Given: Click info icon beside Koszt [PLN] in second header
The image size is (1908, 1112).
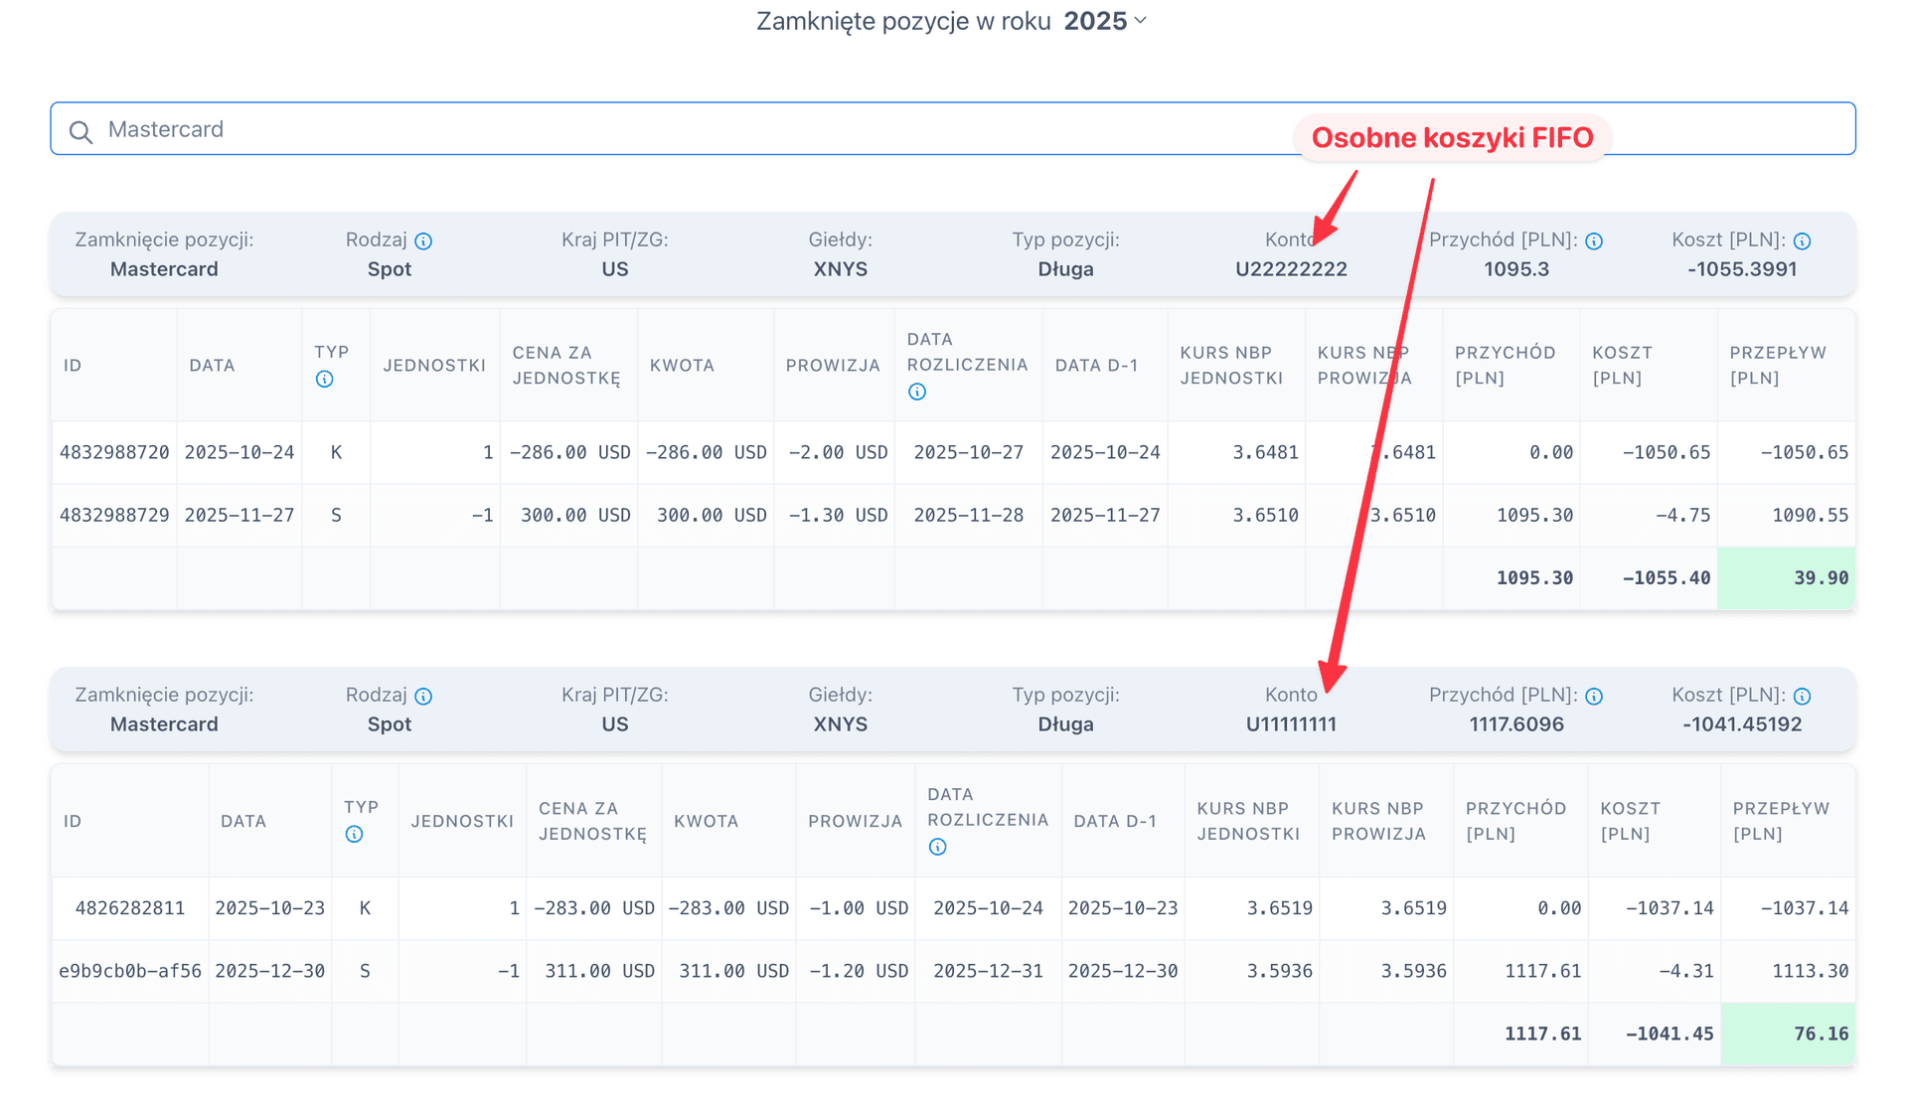Looking at the screenshot, I should [x=1802, y=697].
